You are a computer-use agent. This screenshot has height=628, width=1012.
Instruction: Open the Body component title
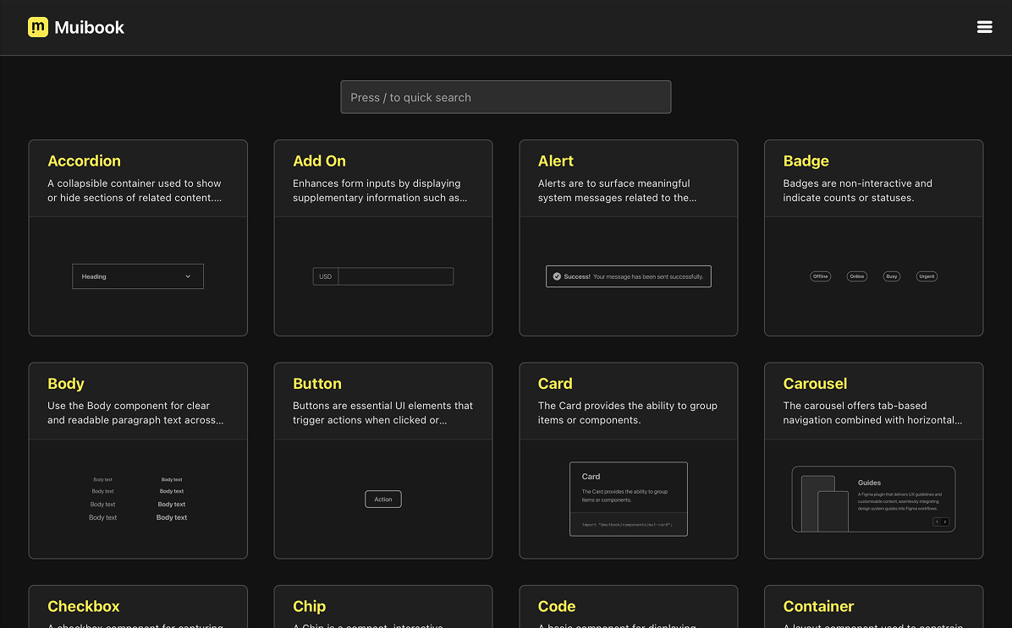click(x=66, y=384)
